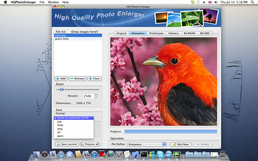This screenshot has width=258, height=161.
Task: Click Edit/New operation button
Action: point(181,144)
